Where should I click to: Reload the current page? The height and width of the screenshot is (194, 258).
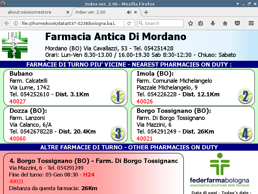pos(129,23)
